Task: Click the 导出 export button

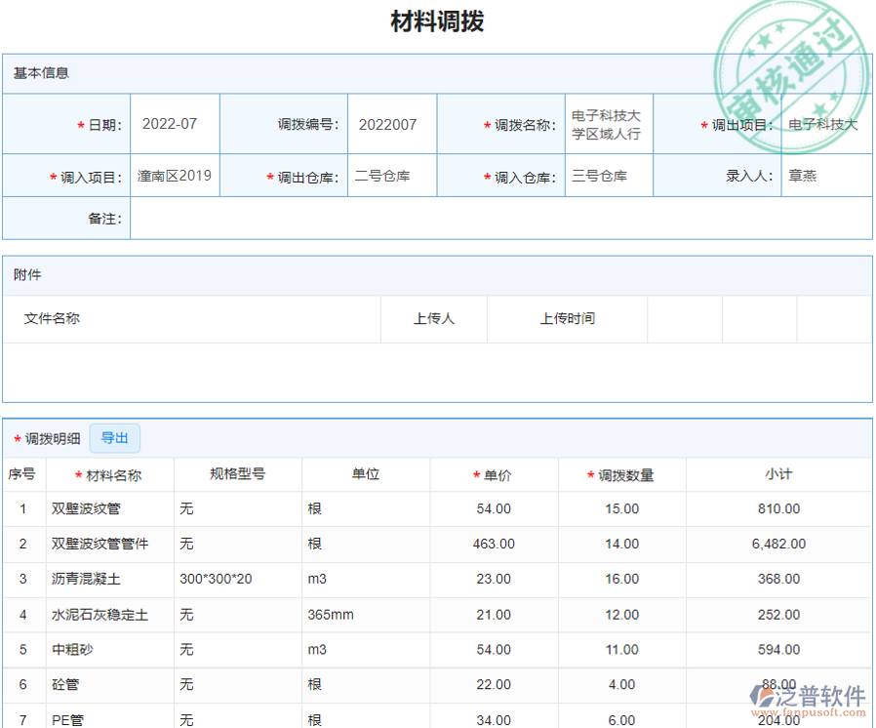Action: pyautogui.click(x=114, y=438)
